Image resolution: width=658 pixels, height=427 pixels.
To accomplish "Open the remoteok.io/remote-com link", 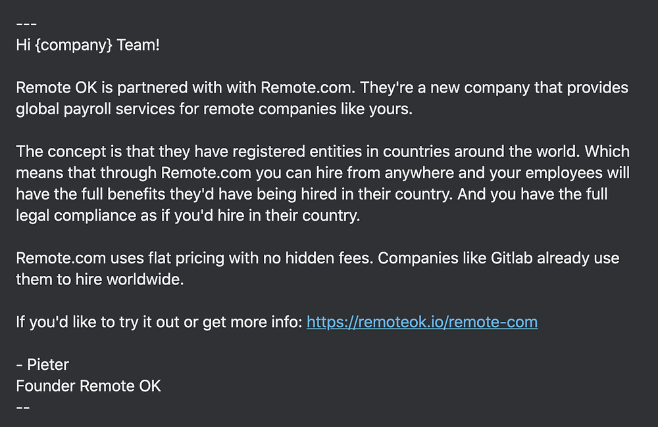I will 422,322.
